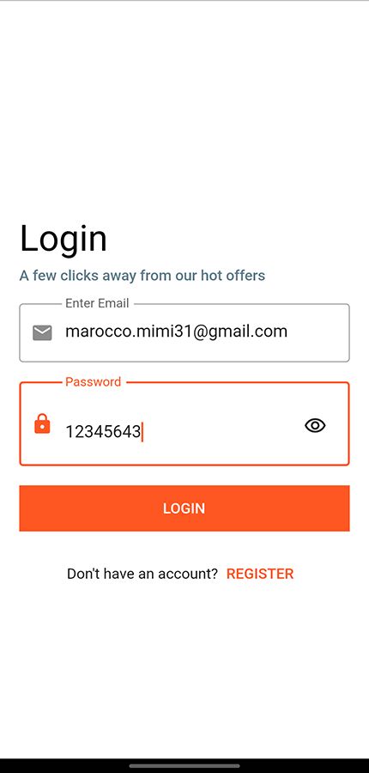The image size is (369, 773).
Task: Click the blank area above the Login heading
Action: [184, 108]
